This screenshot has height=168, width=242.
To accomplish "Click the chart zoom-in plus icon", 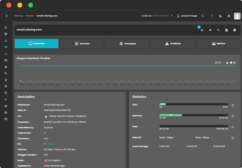I will (216, 62).
